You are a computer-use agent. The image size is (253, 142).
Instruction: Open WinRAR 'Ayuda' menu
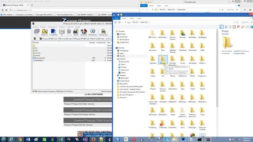tap(77, 27)
